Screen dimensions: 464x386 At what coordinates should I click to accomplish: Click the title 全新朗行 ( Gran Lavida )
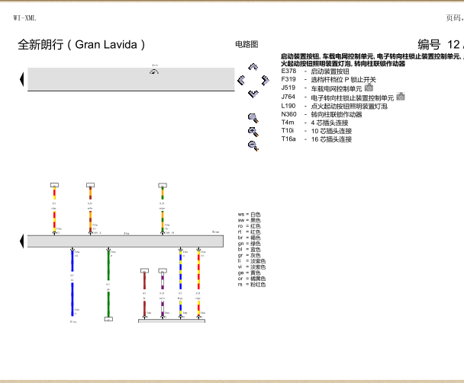click(82, 45)
